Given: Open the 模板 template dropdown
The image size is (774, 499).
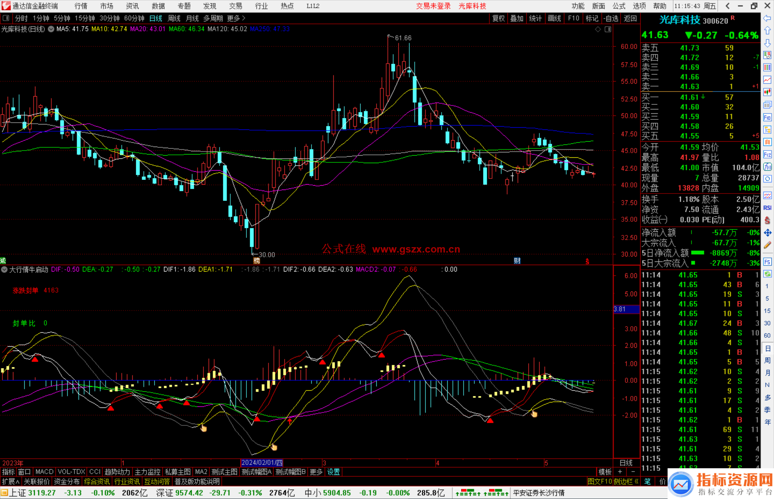Looking at the screenshot, I should coord(605,472).
